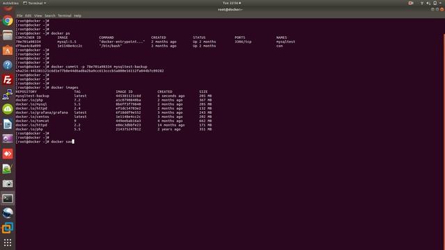Click the docker.io/mysql repository row
Image resolution: width=445 pixels, height=250 pixels.
31,104
